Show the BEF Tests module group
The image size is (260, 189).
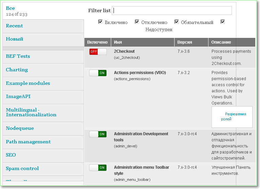pos(18,56)
